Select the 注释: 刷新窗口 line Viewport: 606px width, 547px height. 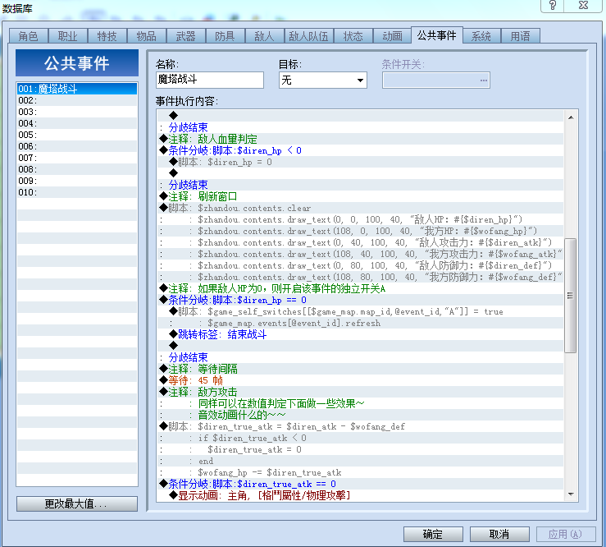(360, 196)
